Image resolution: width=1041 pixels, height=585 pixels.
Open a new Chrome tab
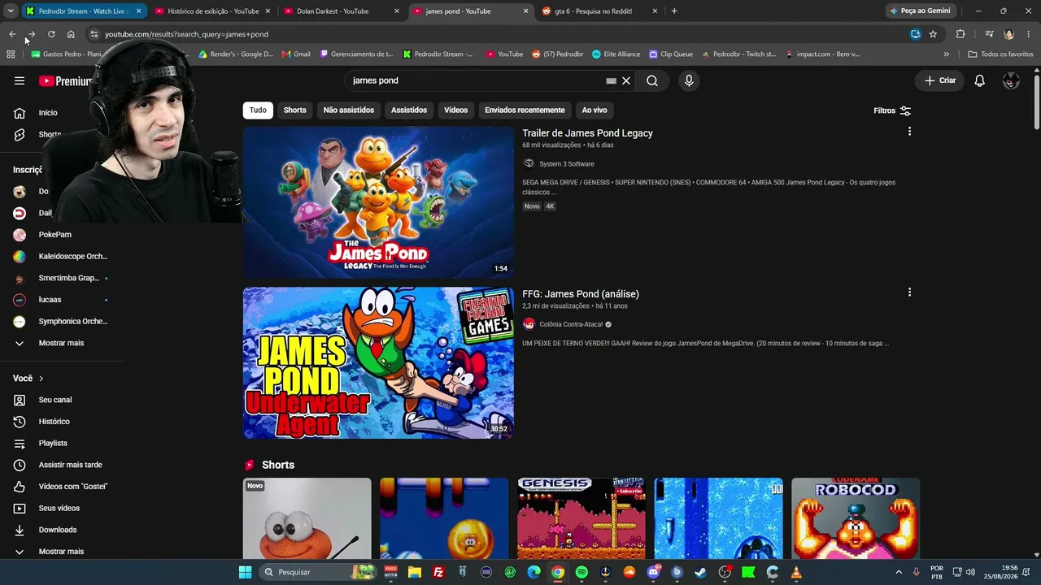(674, 11)
